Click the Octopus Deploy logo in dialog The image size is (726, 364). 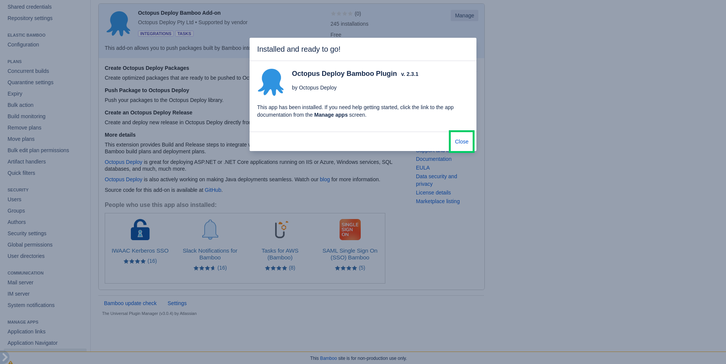click(271, 82)
